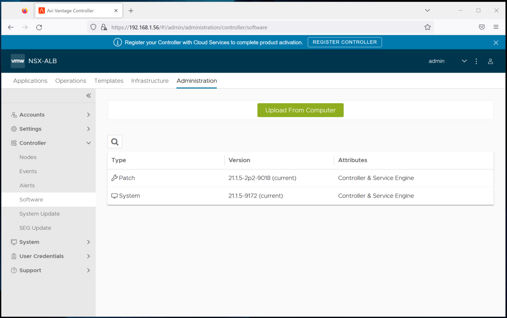507x318 pixels.
Task: Reload the page with refresh icon
Action: pos(39,27)
